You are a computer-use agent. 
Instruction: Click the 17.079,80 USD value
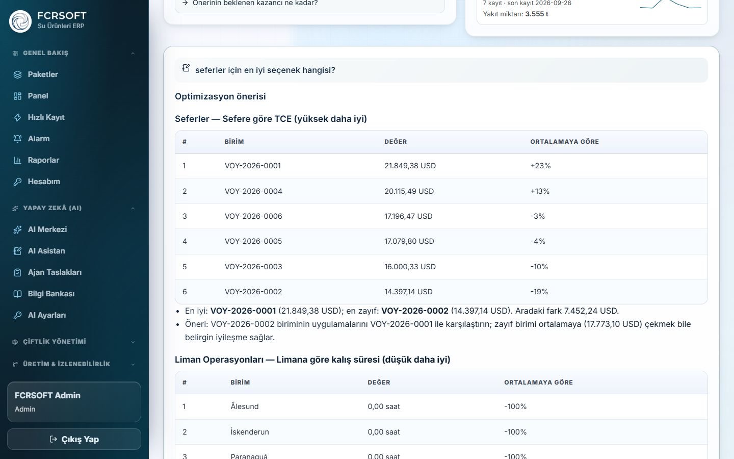coord(409,241)
